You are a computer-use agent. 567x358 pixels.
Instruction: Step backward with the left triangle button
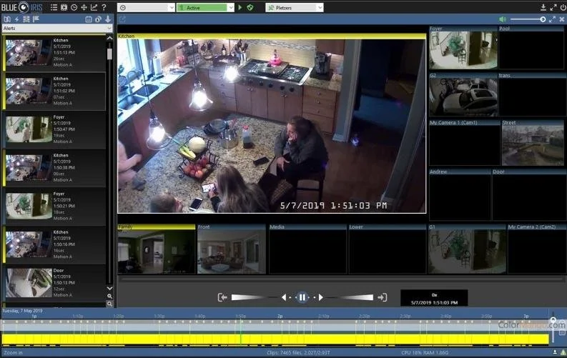coord(285,297)
